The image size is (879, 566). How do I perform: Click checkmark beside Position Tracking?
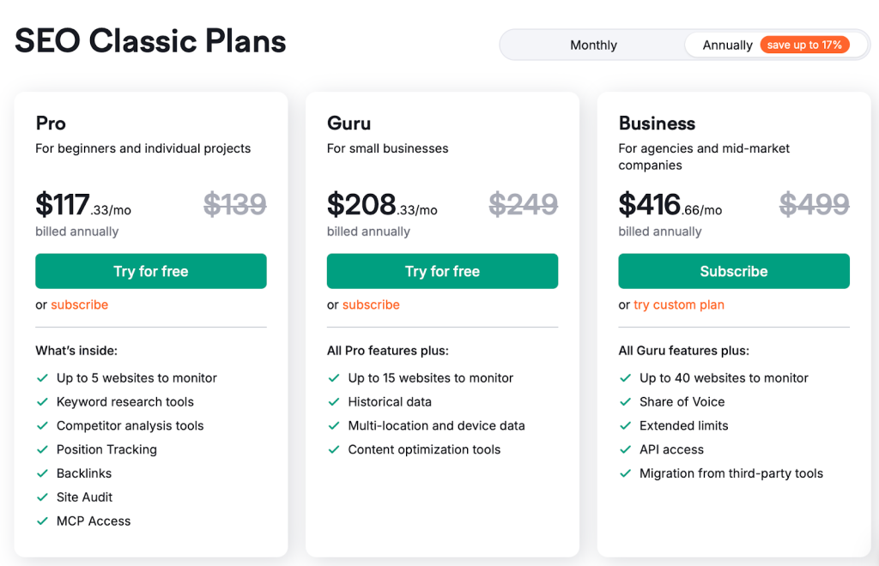tap(42, 449)
